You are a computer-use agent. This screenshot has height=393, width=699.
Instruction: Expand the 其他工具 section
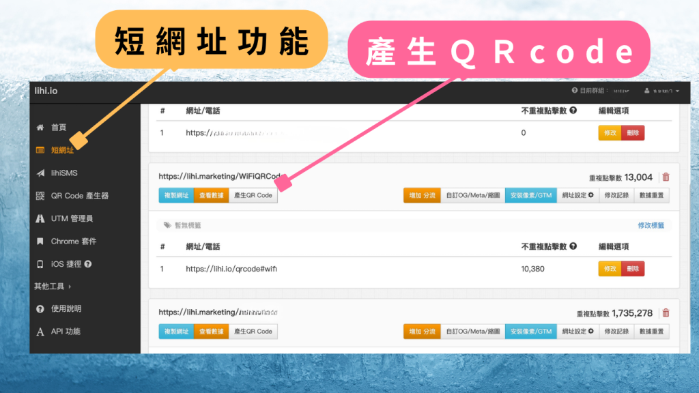point(53,287)
